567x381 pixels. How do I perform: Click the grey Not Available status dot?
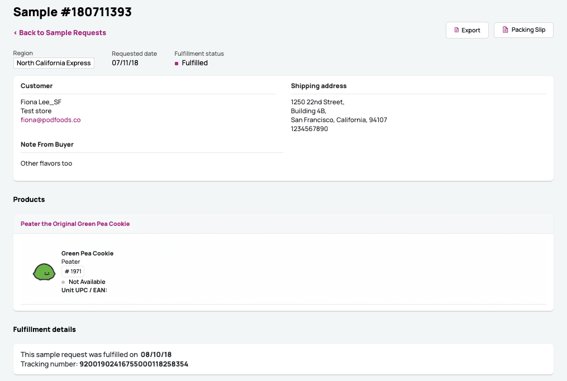pos(63,282)
